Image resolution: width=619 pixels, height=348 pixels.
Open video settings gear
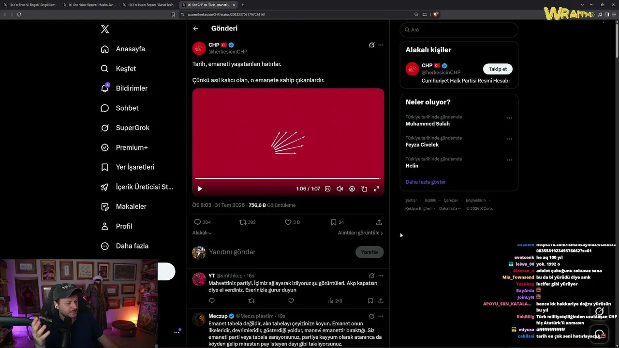coord(352,189)
